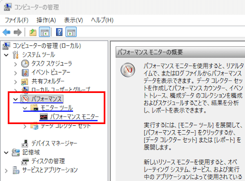Open the ファイル(F) menu
Screen dimensions: 245x181
(x=16, y=20)
